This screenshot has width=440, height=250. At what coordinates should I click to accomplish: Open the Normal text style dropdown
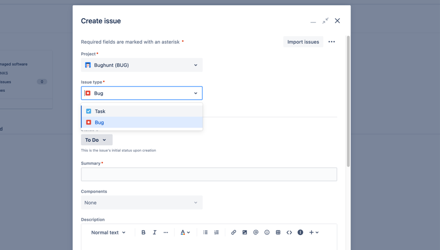108,232
